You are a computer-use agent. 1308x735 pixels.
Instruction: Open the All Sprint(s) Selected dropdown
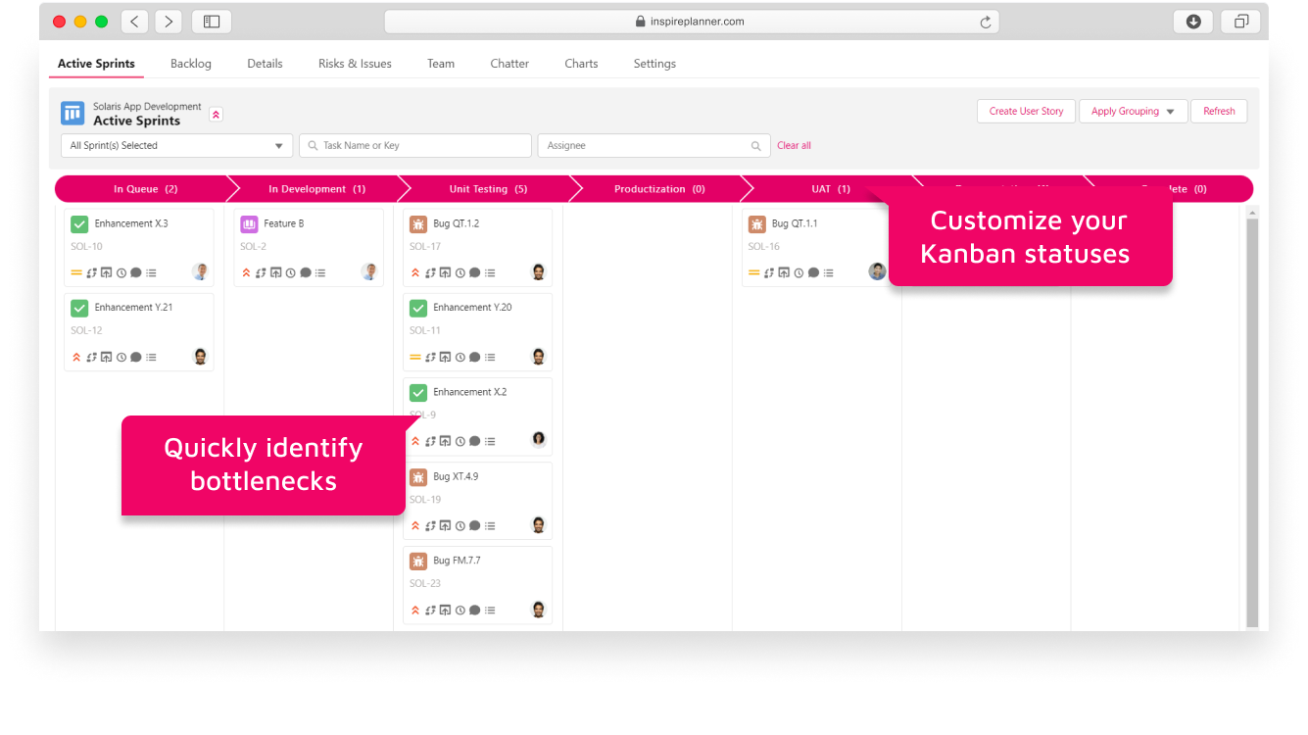point(176,146)
